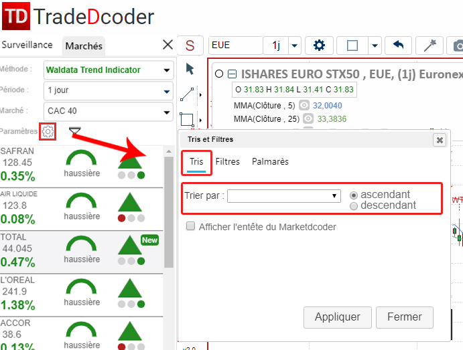This screenshot has height=350, width=463.
Task: Click the circle marker beside ISHARES title
Action: (x=219, y=74)
